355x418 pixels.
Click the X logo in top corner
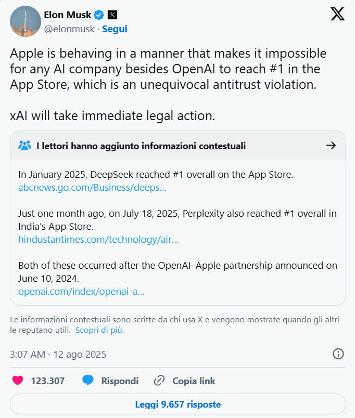(x=337, y=14)
